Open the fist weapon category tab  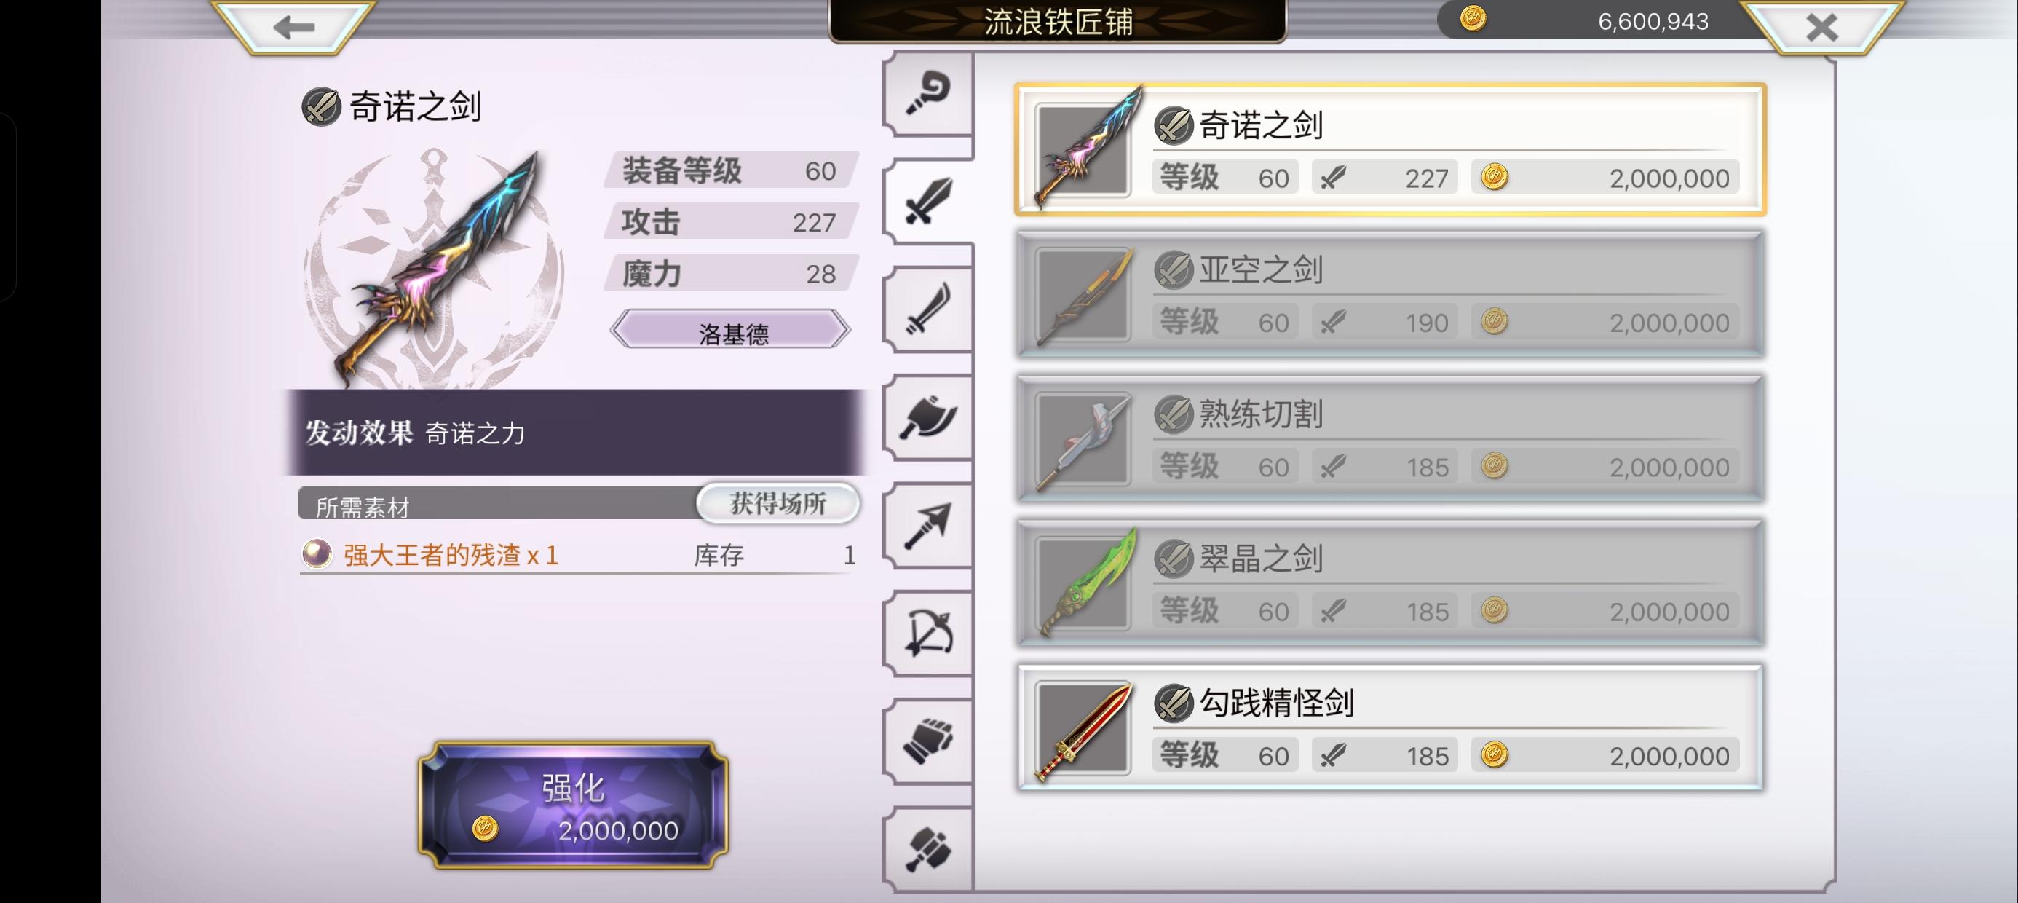(x=929, y=741)
